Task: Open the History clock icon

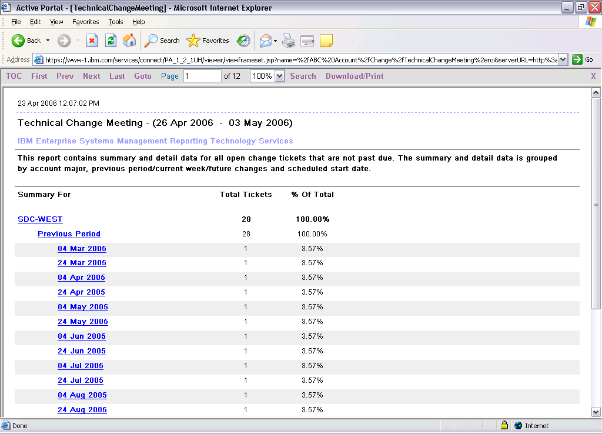Action: pyautogui.click(x=243, y=41)
